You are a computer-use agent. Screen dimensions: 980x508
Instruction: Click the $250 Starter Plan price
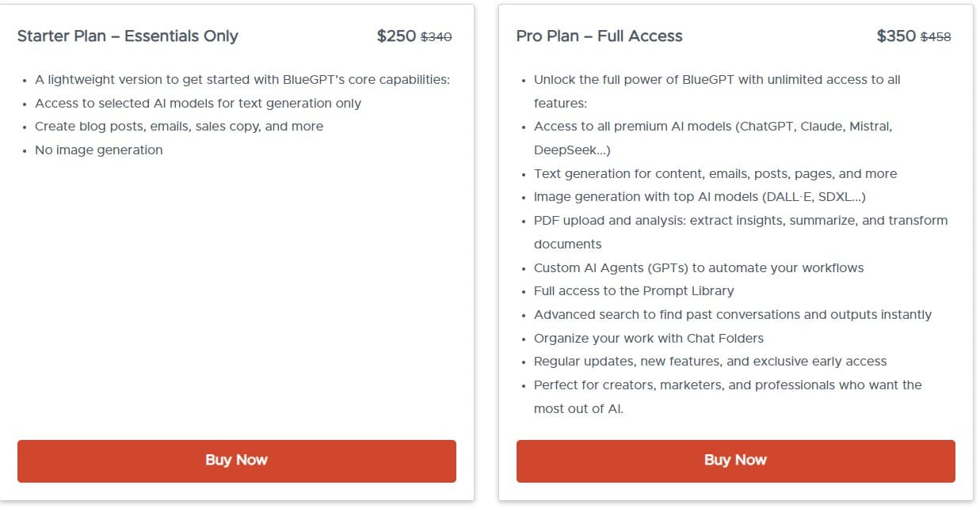coord(396,36)
